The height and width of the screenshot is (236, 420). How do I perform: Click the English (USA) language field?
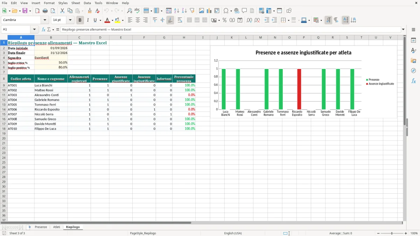[x=233, y=233]
